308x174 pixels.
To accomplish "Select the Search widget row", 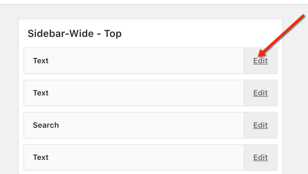I will 134,125.
